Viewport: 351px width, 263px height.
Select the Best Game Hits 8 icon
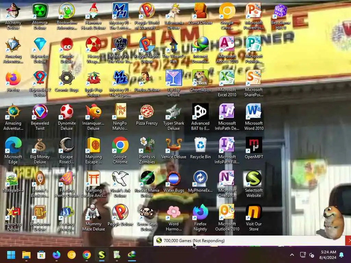280,16
